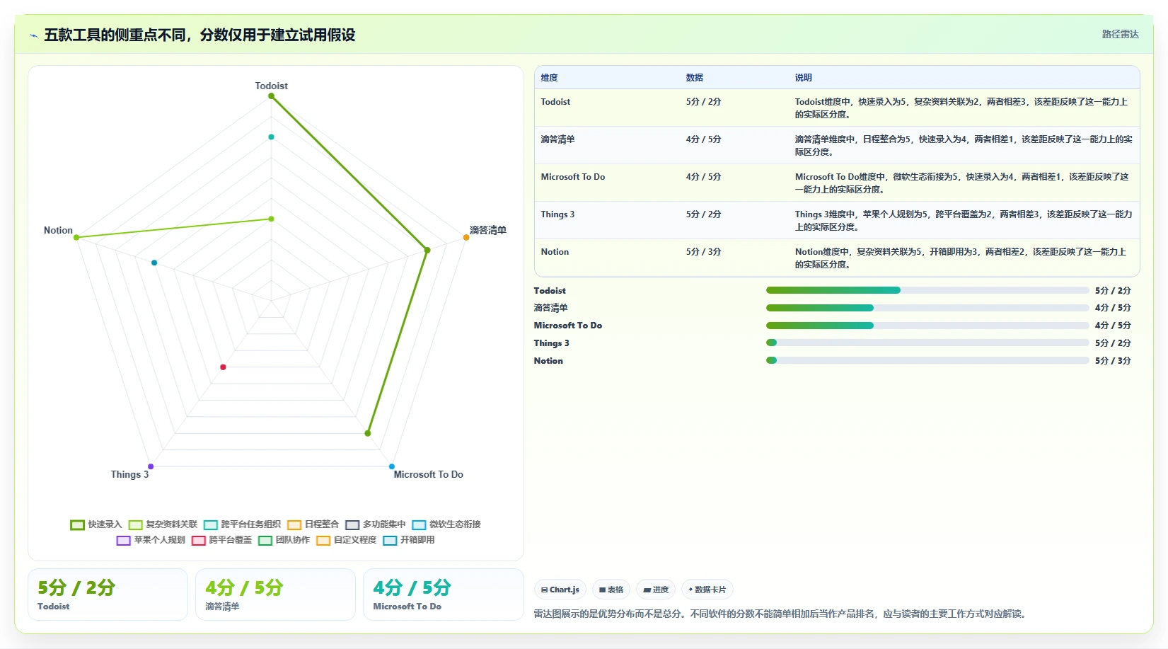
Task: Select the Notion table row name
Action: pos(555,252)
